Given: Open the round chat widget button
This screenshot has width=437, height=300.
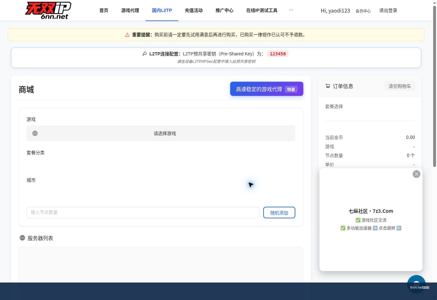Looking at the screenshot, I should (x=417, y=284).
